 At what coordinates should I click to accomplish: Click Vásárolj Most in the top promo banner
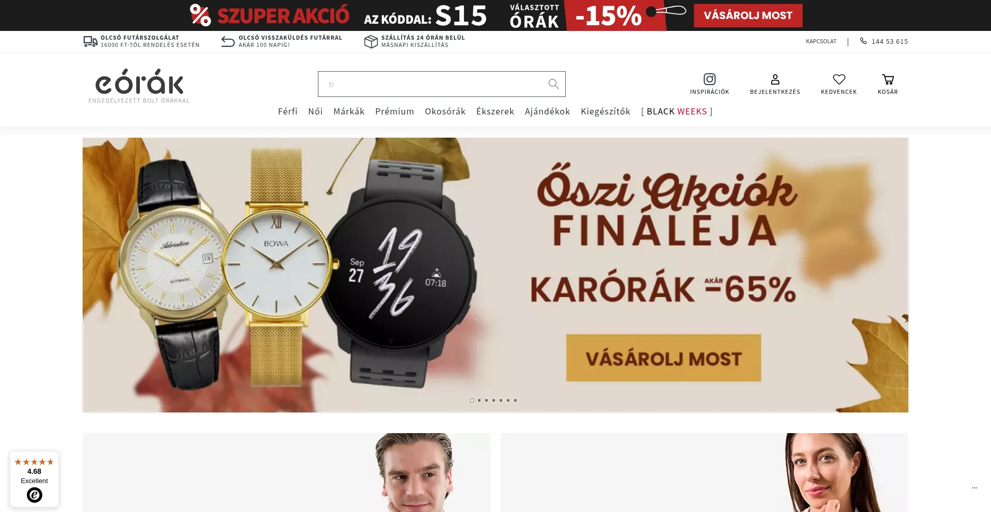748,15
